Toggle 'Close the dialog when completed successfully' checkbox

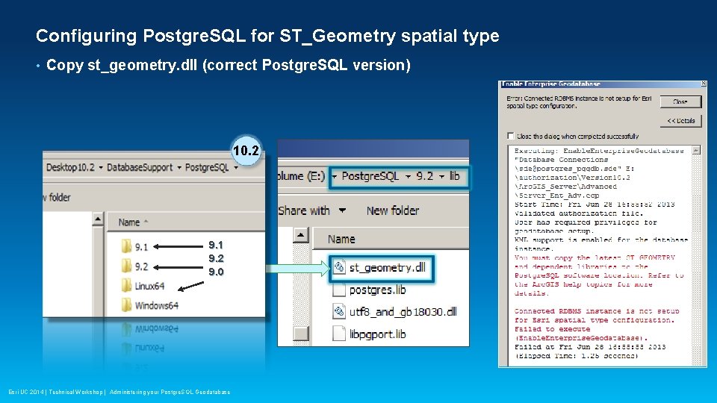click(510, 136)
